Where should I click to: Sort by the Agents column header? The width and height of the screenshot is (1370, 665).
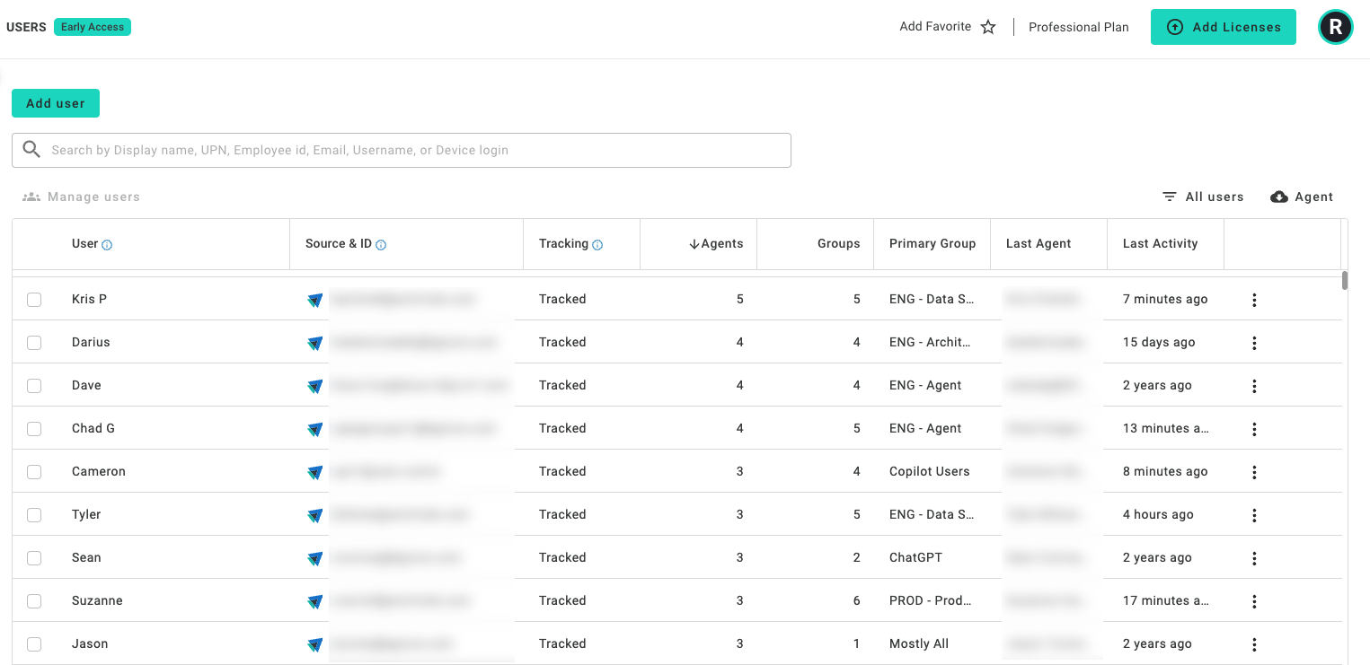pyautogui.click(x=716, y=244)
